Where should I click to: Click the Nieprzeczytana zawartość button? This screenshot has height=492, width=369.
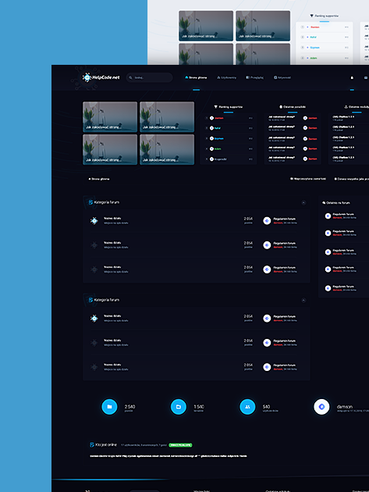point(308,179)
